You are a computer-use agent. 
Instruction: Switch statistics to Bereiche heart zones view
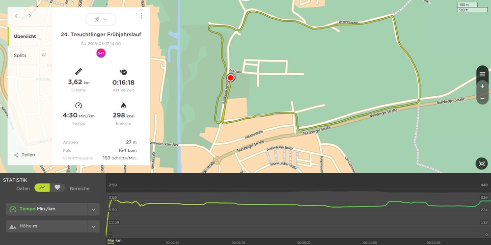[x=57, y=188]
